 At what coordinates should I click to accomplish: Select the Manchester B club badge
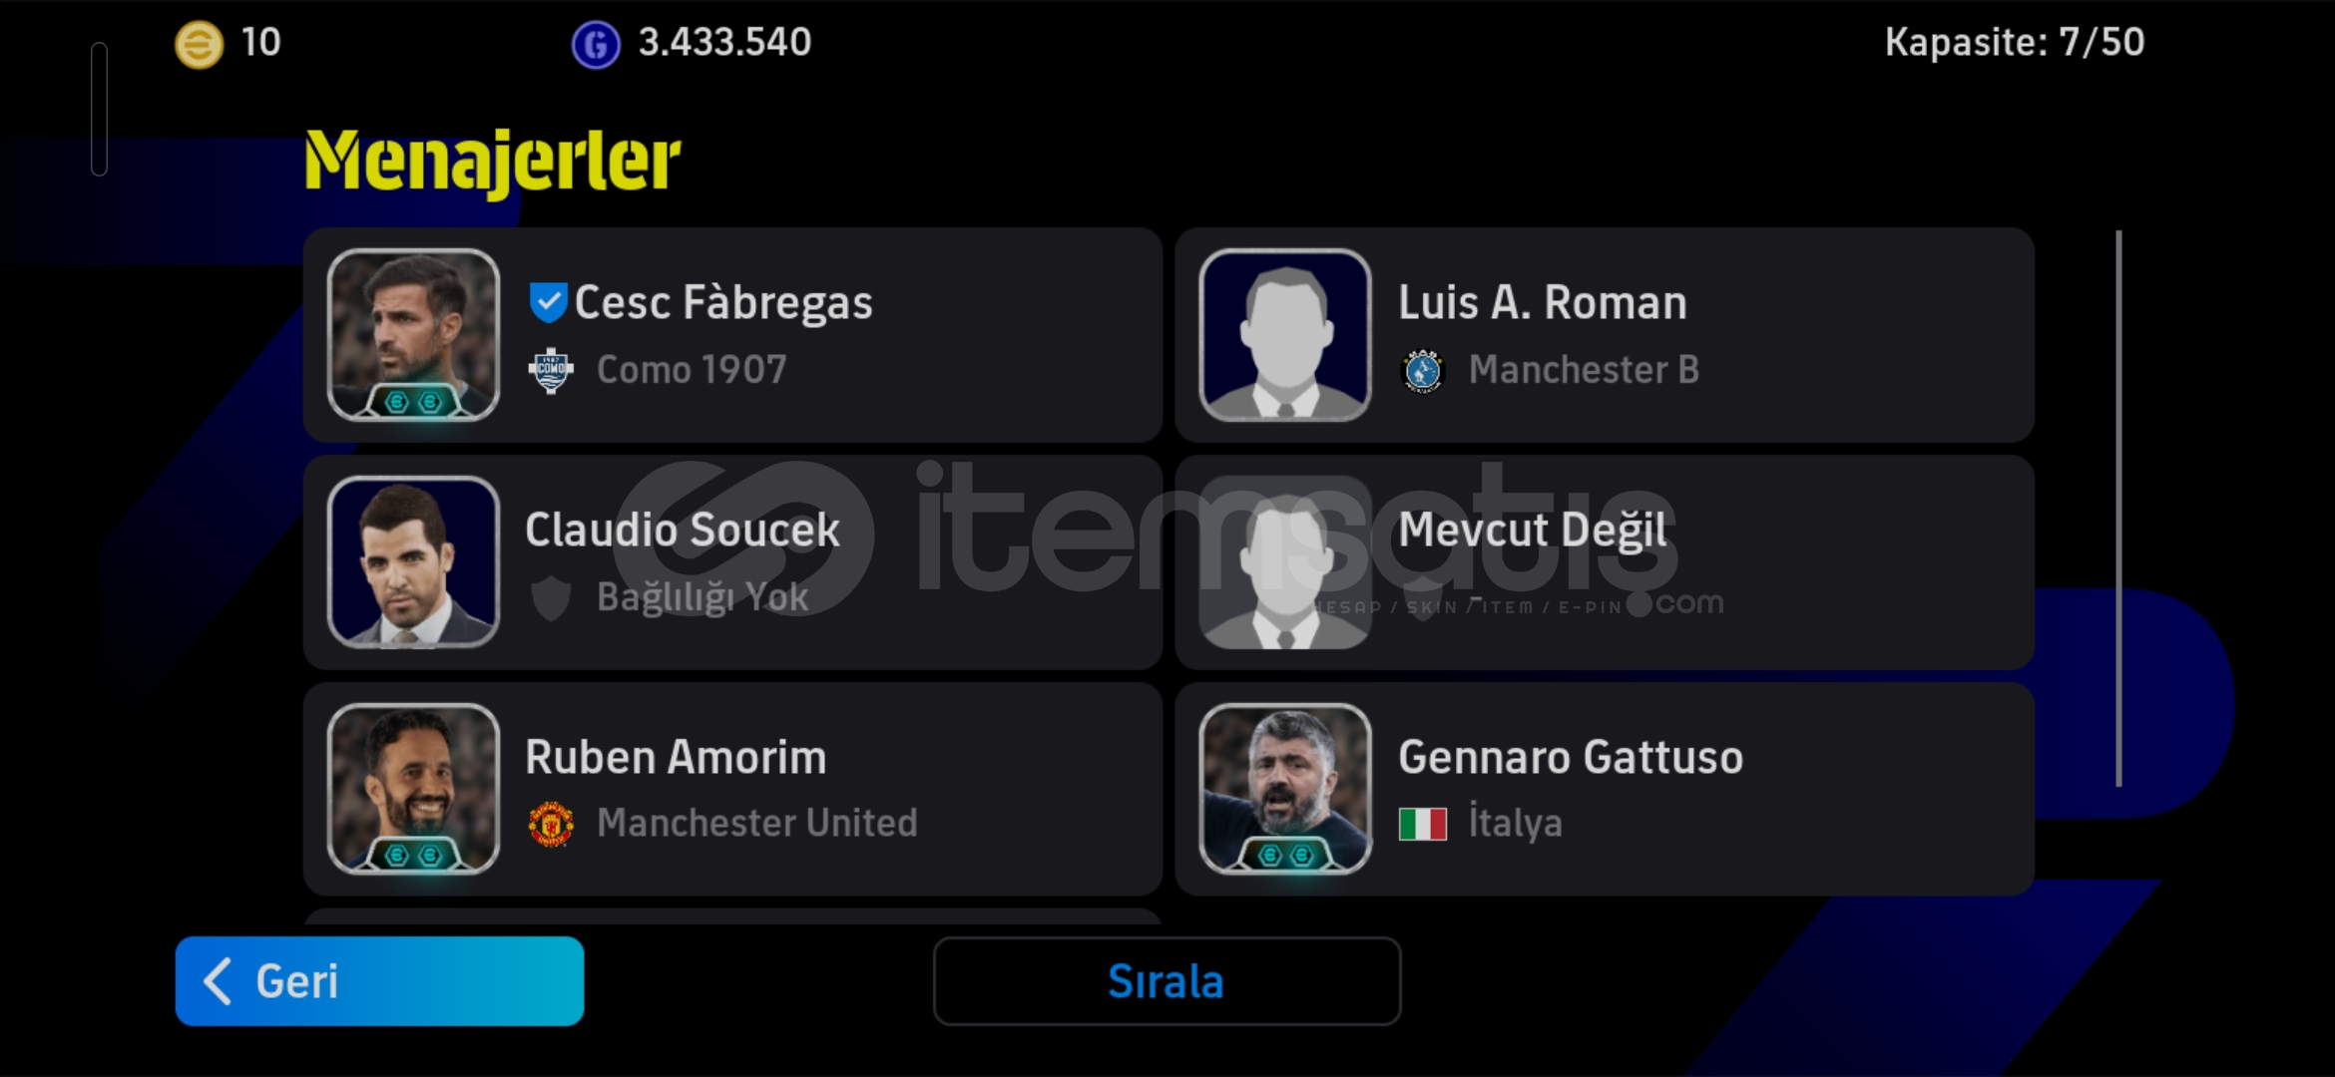pos(1423,371)
